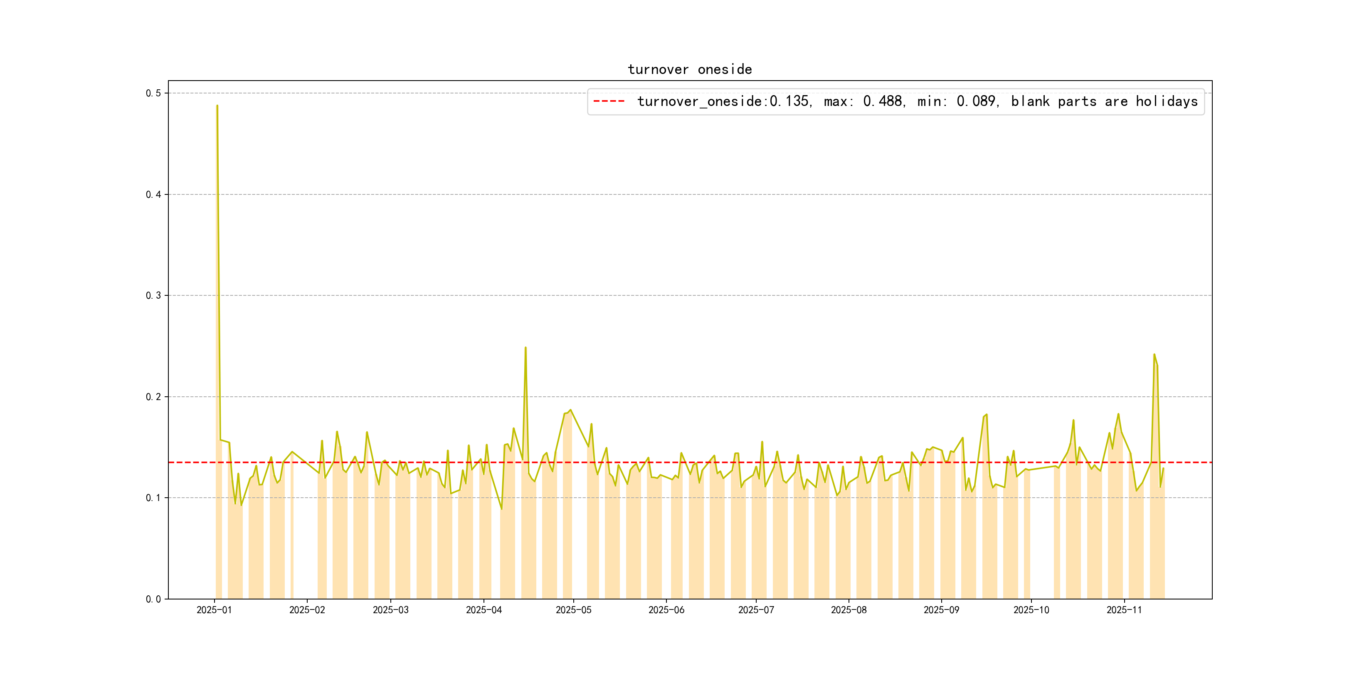Click the 0.5 y-axis tick label

pos(153,93)
